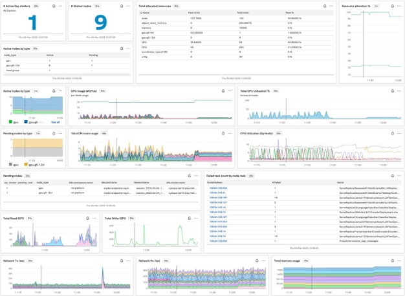Viewport: 405px width, 296px height.
Task: Click bell icon on Total allocated resources panel
Action: 325,6
